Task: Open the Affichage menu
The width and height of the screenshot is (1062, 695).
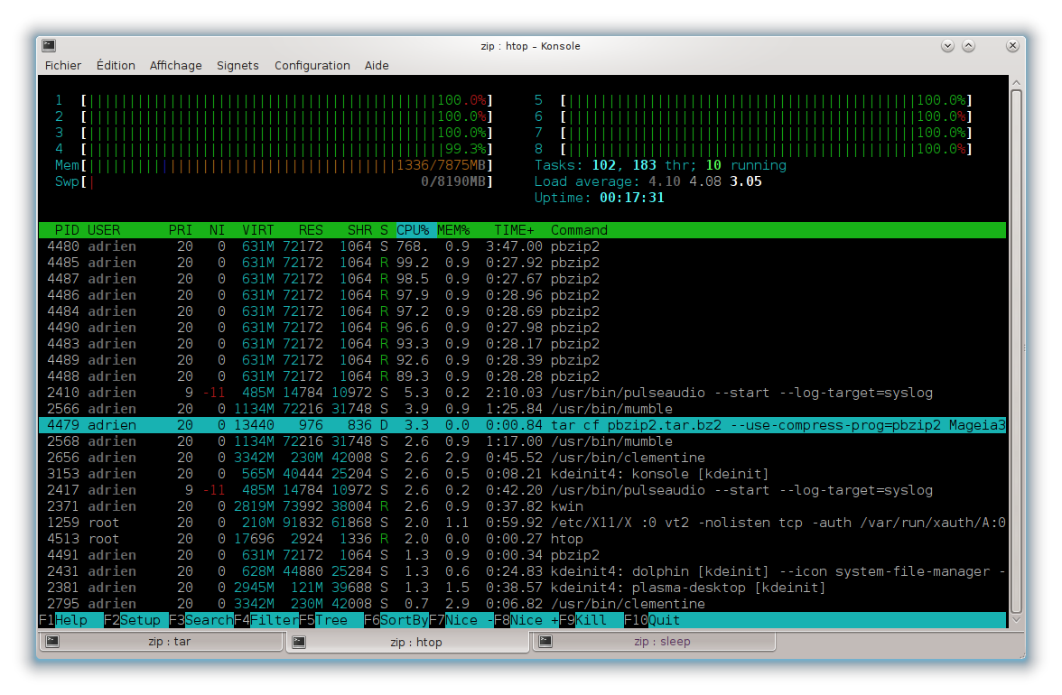Action: (x=175, y=66)
